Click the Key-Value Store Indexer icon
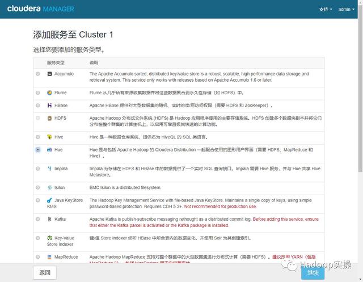 [49, 238]
